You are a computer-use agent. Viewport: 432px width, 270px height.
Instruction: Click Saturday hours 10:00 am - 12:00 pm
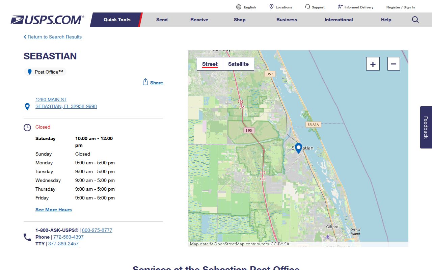click(94, 142)
